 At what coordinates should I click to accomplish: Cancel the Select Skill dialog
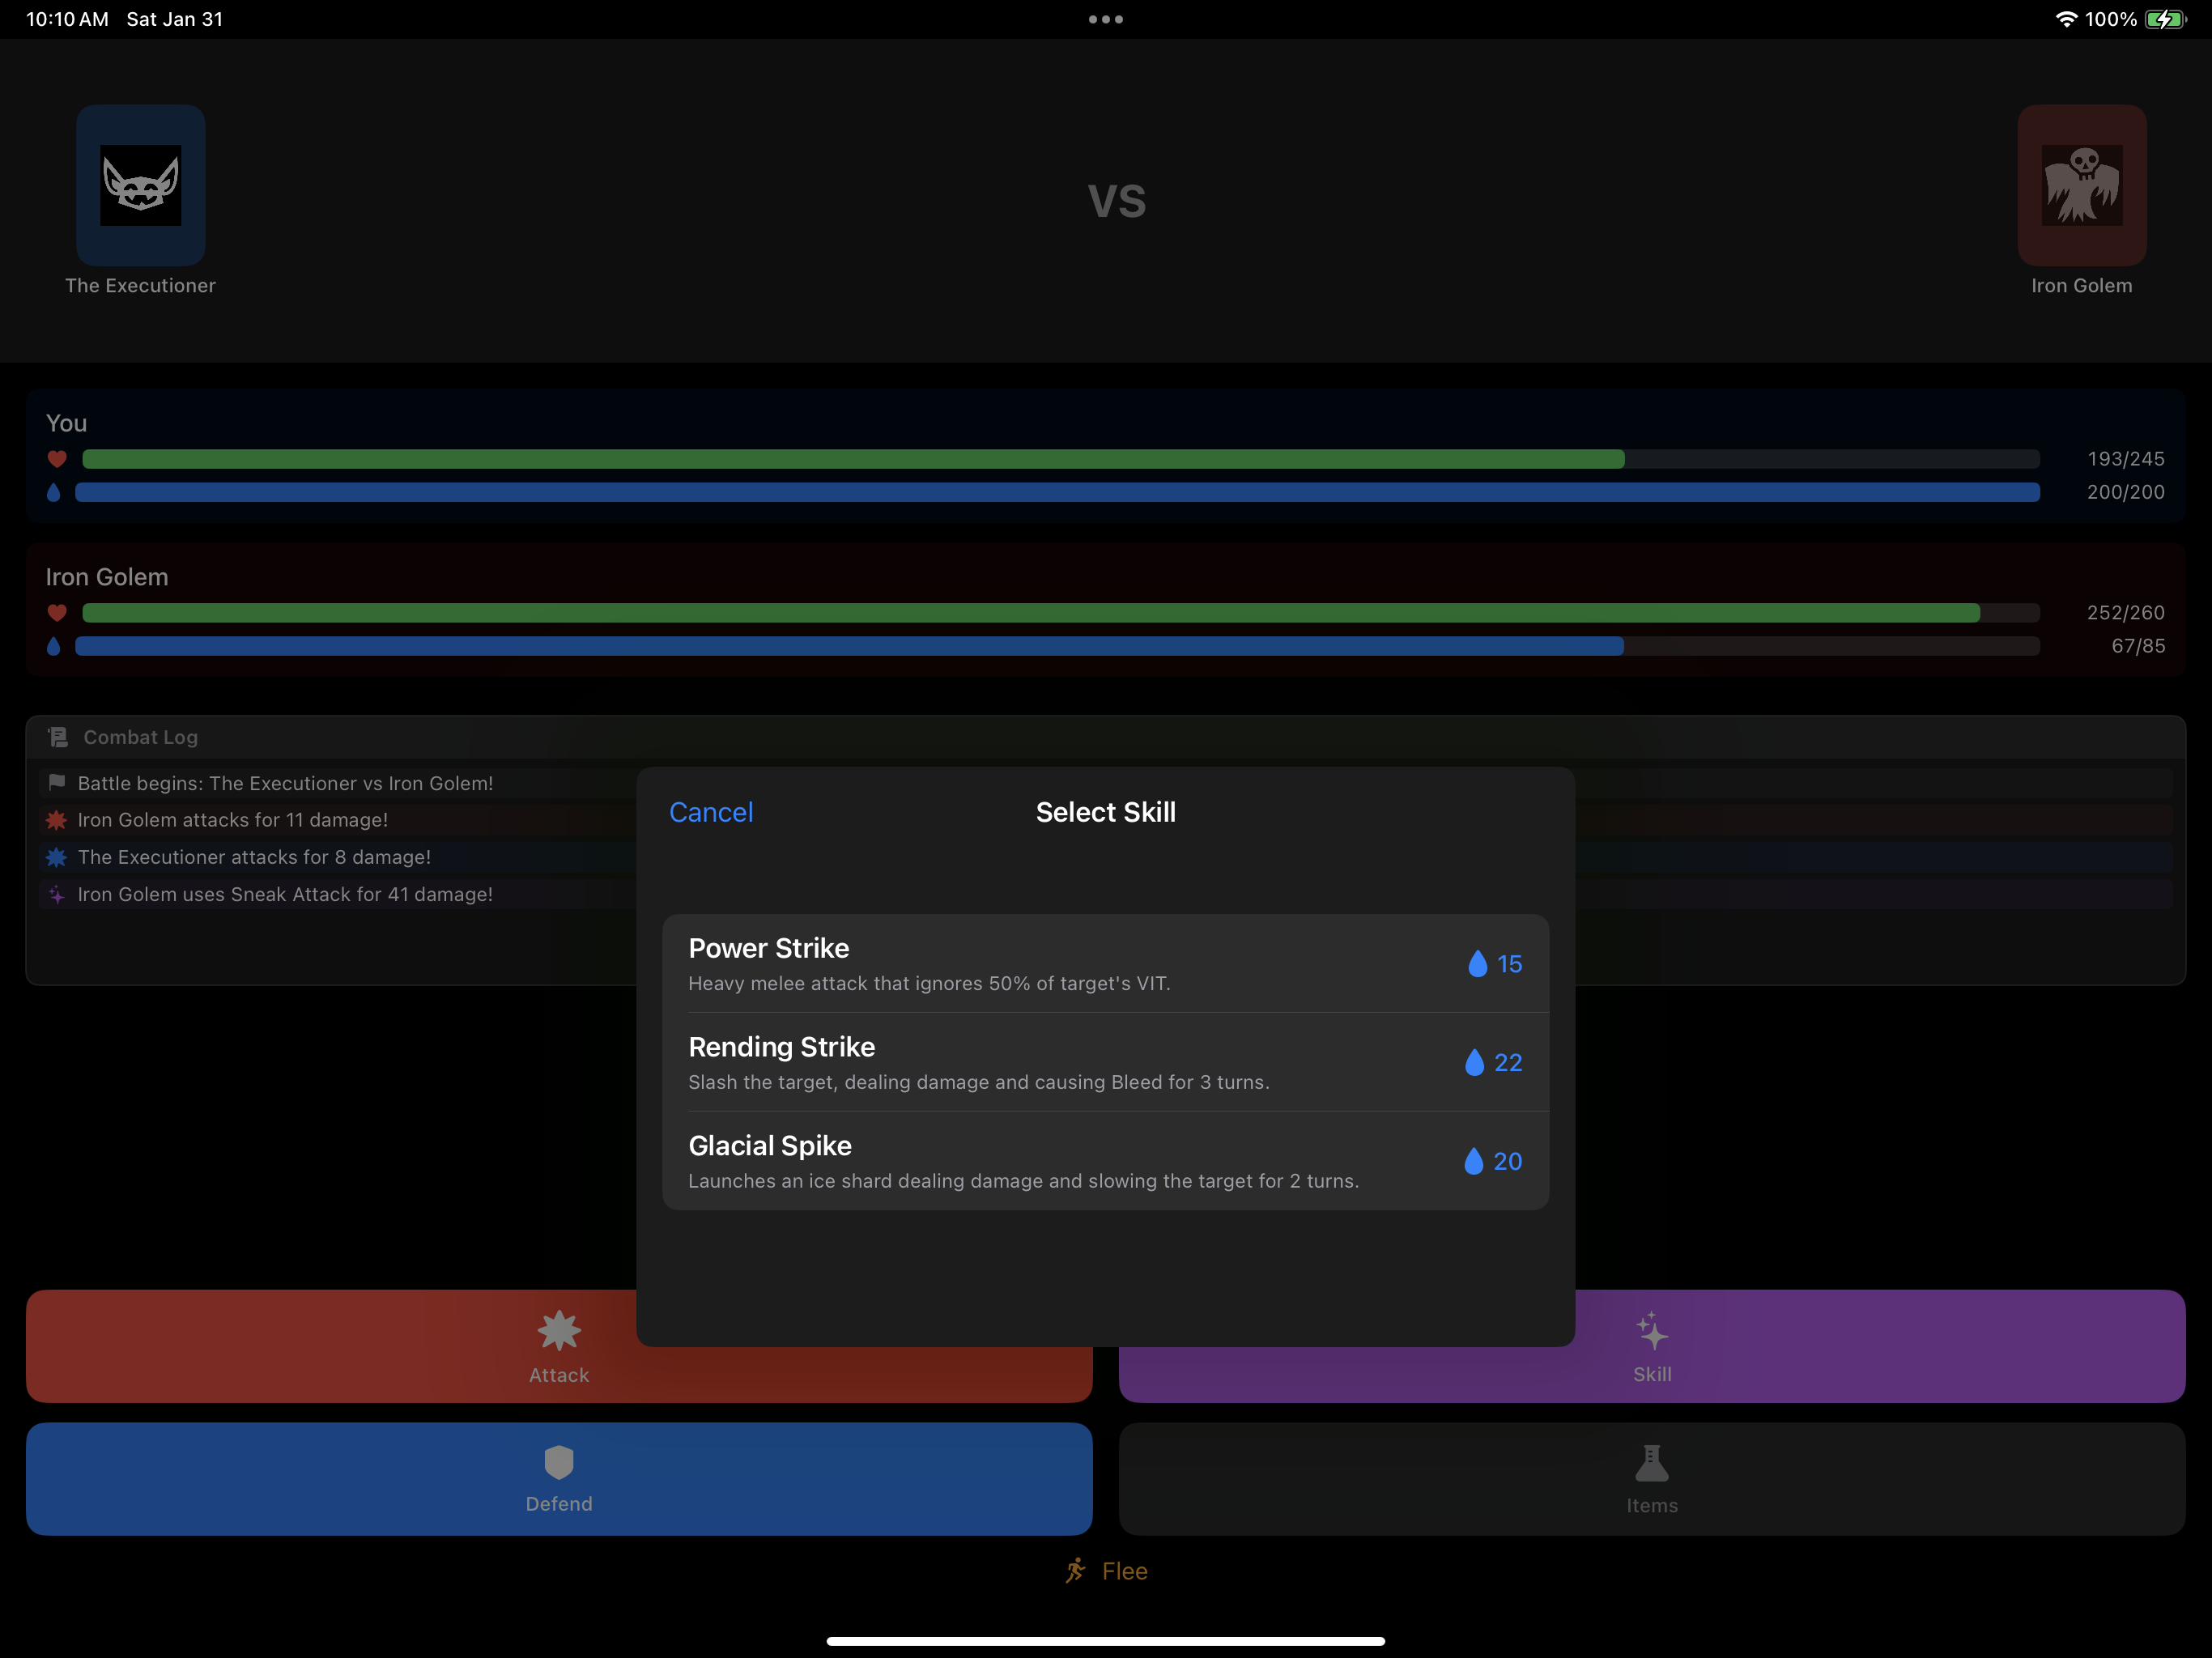click(710, 812)
